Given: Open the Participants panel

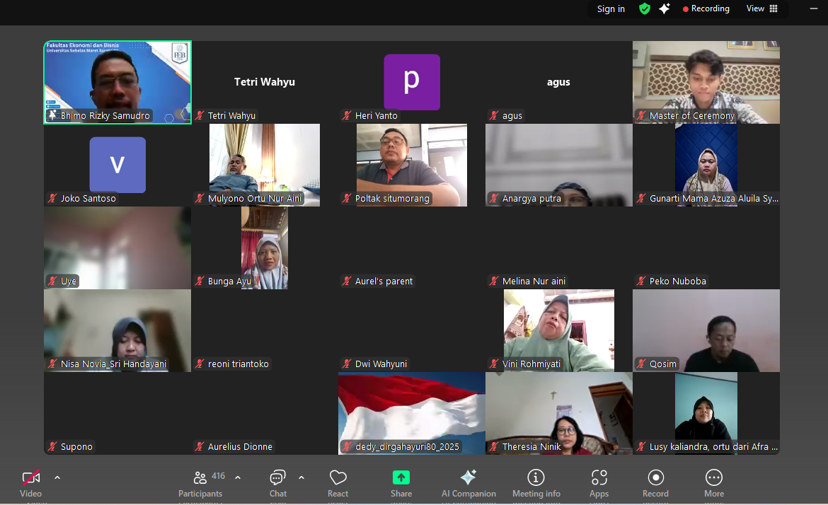Looking at the screenshot, I should coord(200,484).
